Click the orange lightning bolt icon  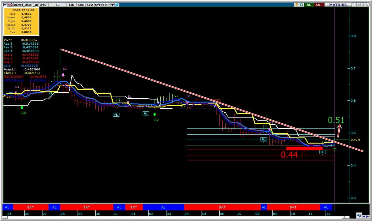click(x=296, y=5)
